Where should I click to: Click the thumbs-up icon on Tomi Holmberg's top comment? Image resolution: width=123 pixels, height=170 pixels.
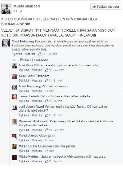click(x=40, y=54)
